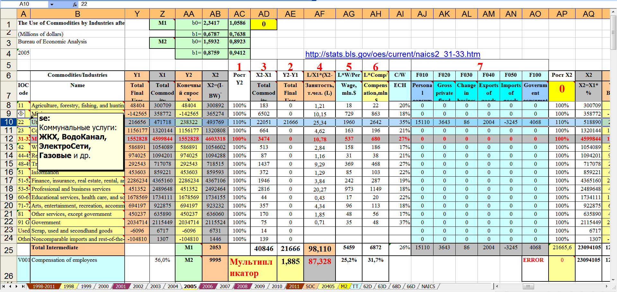Click the Name Box showing A10
Image resolution: width=617 pixels, height=292 pixels.
coord(32,4)
